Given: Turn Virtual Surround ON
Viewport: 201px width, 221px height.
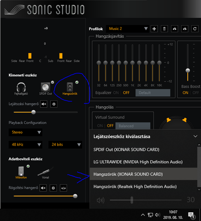Looking at the screenshot, I should [100, 126].
